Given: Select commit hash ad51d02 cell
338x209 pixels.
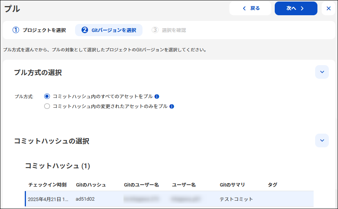Looking at the screenshot, I should click(85, 199).
